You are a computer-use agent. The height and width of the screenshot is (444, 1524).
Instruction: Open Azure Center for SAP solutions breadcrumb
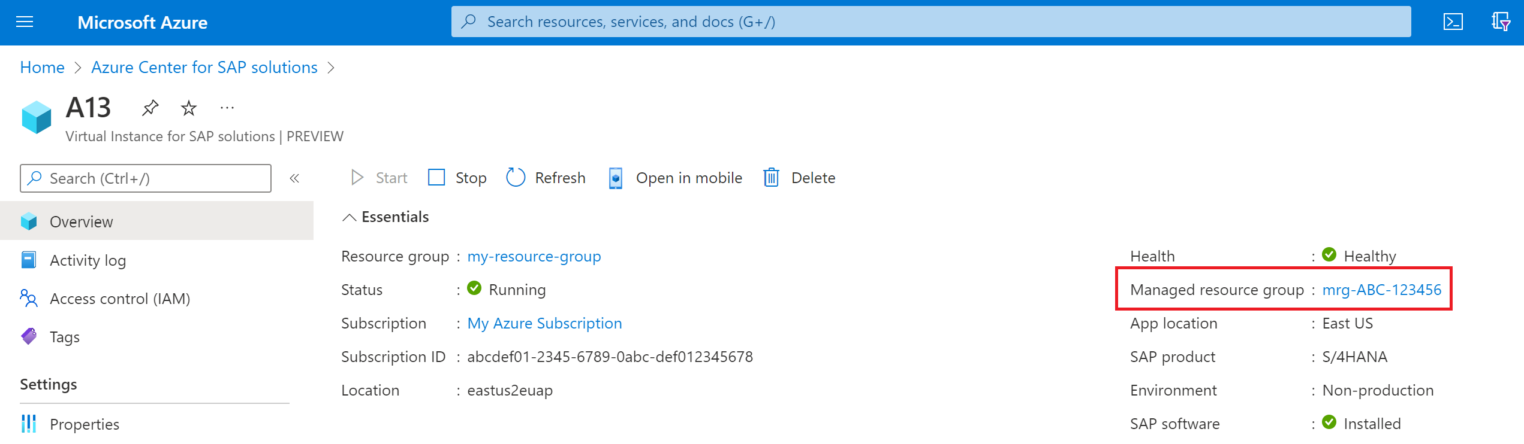pyautogui.click(x=204, y=67)
